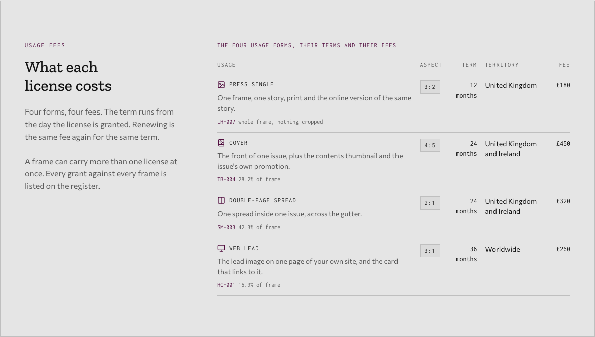
Task: Select the 3:2 aspect badge
Action: point(430,87)
